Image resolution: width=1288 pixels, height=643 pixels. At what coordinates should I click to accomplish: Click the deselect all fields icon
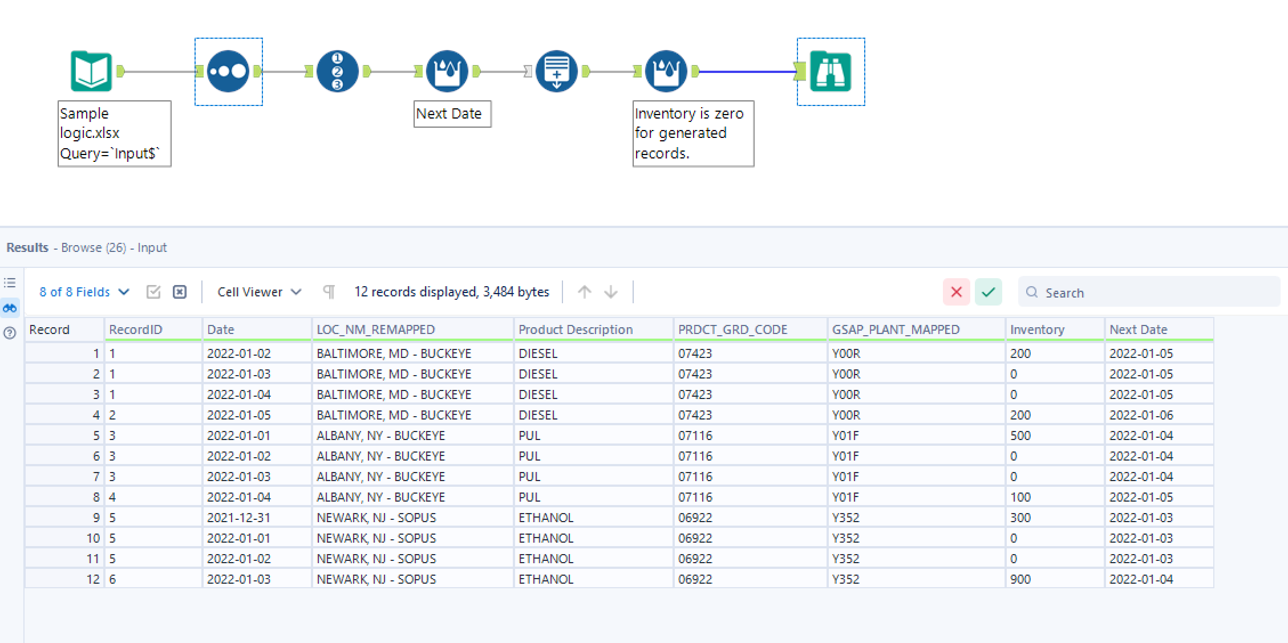(180, 292)
